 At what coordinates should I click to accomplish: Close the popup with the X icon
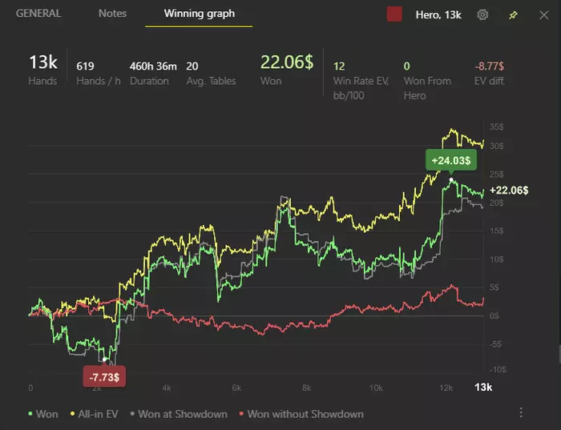pos(544,14)
